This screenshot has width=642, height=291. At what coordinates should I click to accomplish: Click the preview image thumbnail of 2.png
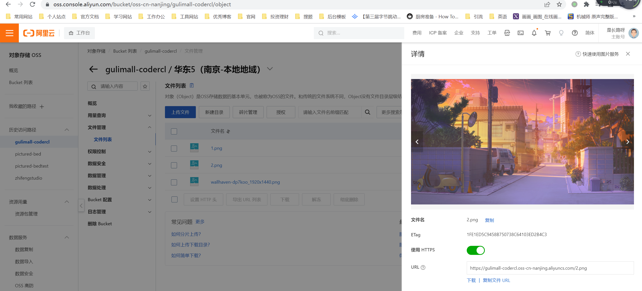pyautogui.click(x=522, y=142)
